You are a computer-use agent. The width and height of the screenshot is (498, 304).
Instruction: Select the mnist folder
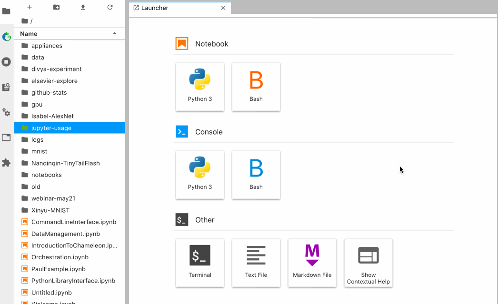point(70,151)
